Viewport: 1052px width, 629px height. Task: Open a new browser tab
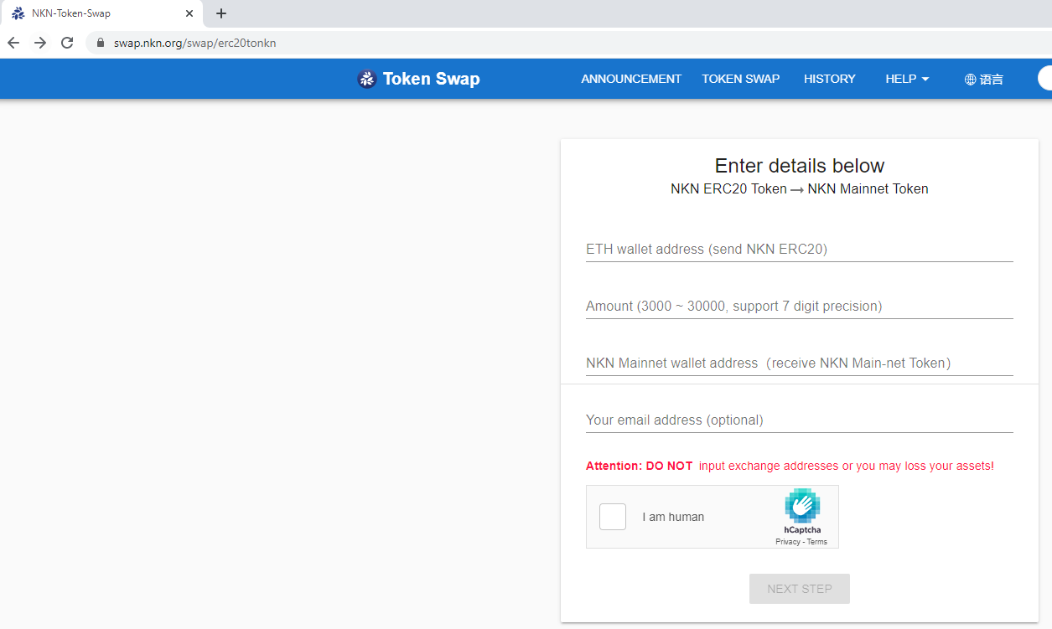pyautogui.click(x=221, y=13)
